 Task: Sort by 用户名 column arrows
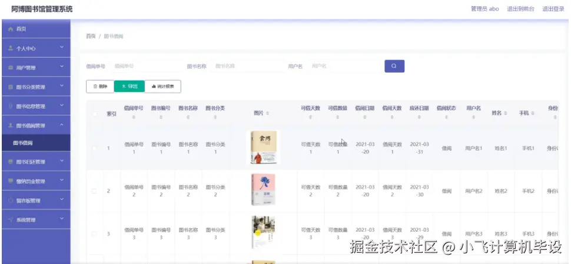coord(473,117)
